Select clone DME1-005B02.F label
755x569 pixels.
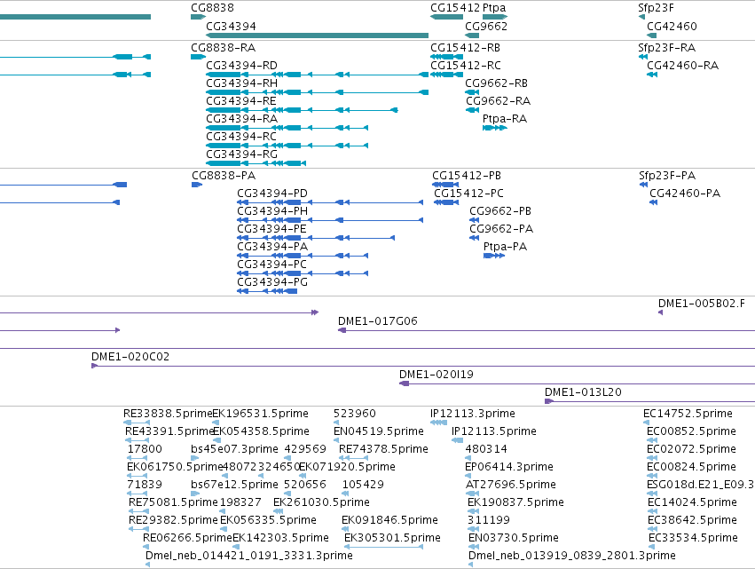point(701,303)
